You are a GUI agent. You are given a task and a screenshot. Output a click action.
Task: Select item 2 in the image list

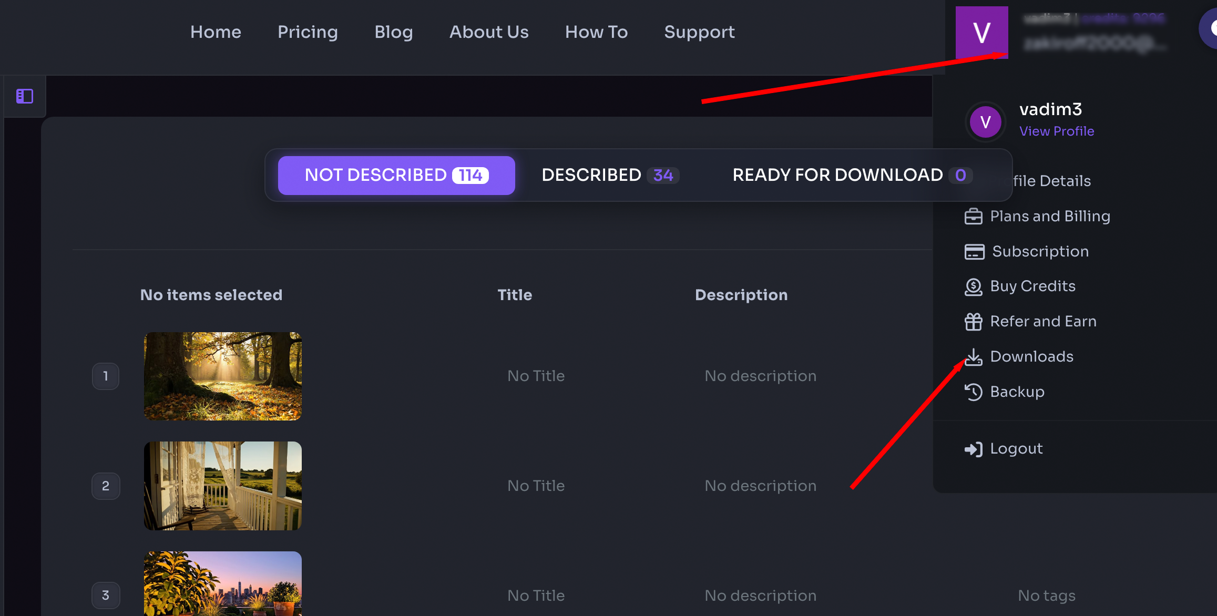pos(105,486)
